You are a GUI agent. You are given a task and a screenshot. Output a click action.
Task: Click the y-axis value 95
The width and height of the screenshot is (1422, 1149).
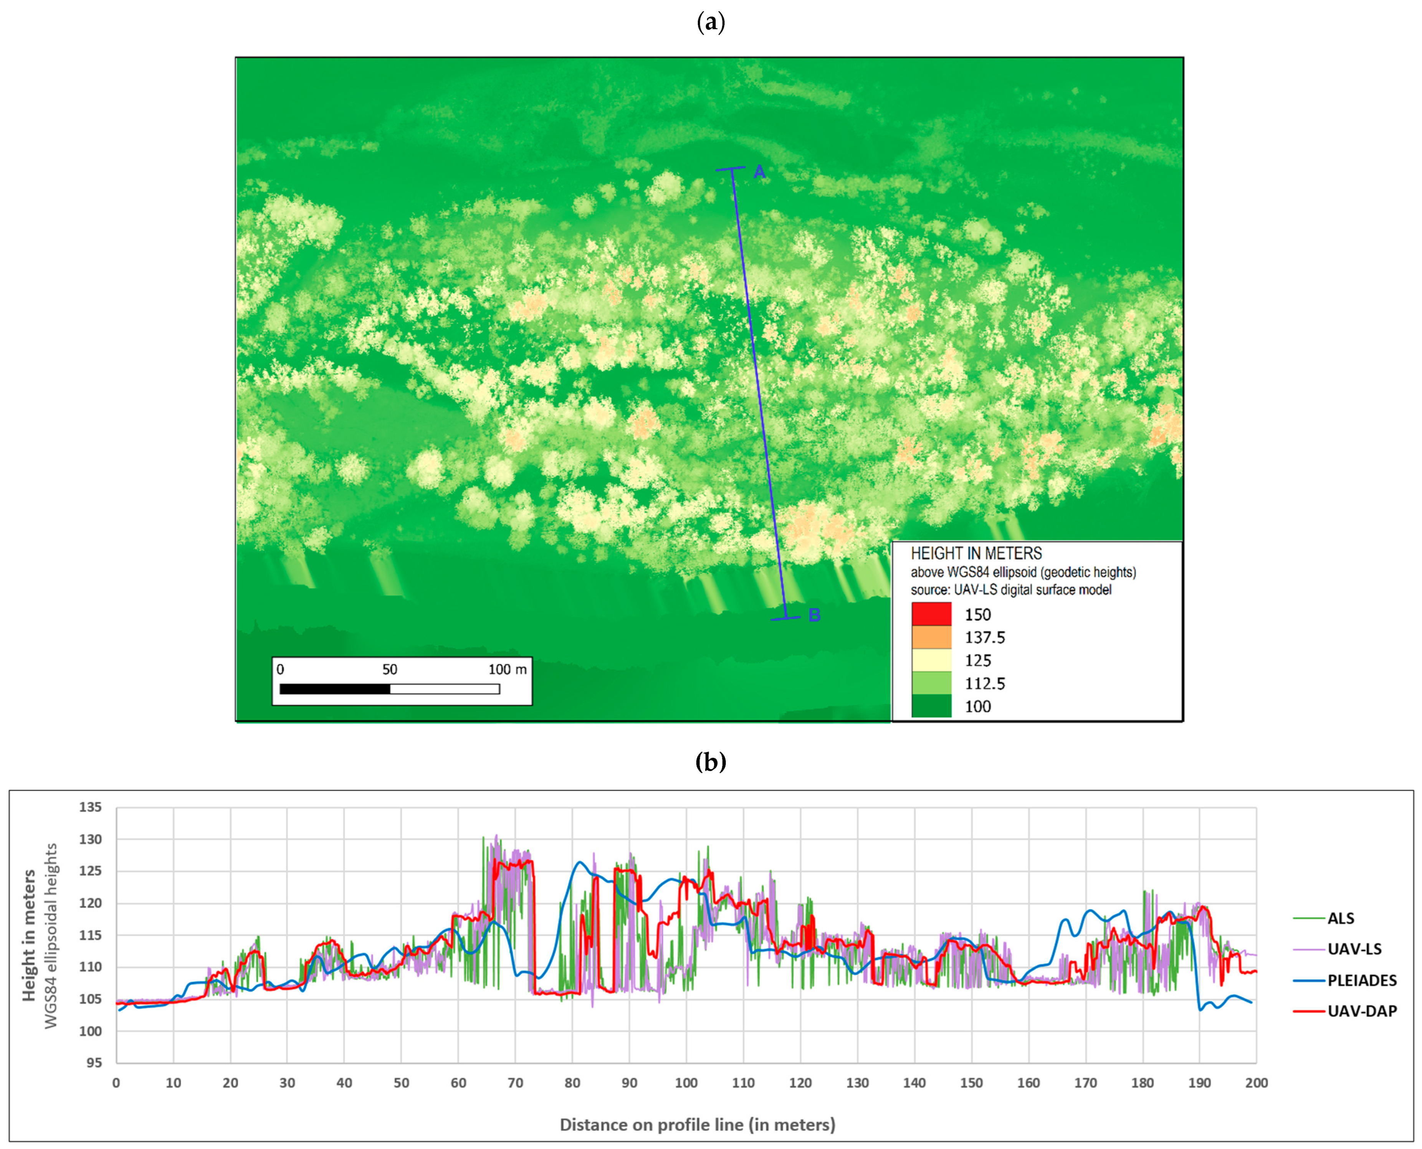pyautogui.click(x=95, y=1062)
